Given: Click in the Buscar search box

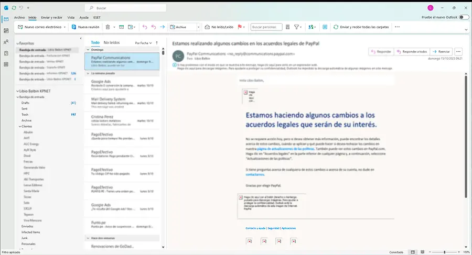Looking at the screenshot, I should point(126,8).
